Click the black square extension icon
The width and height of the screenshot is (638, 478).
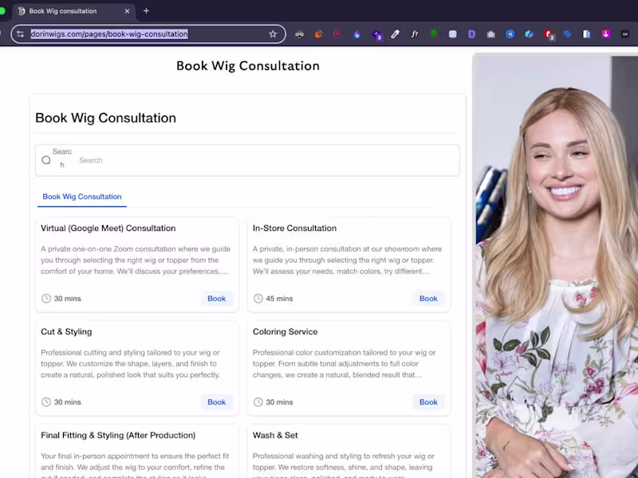(625, 34)
